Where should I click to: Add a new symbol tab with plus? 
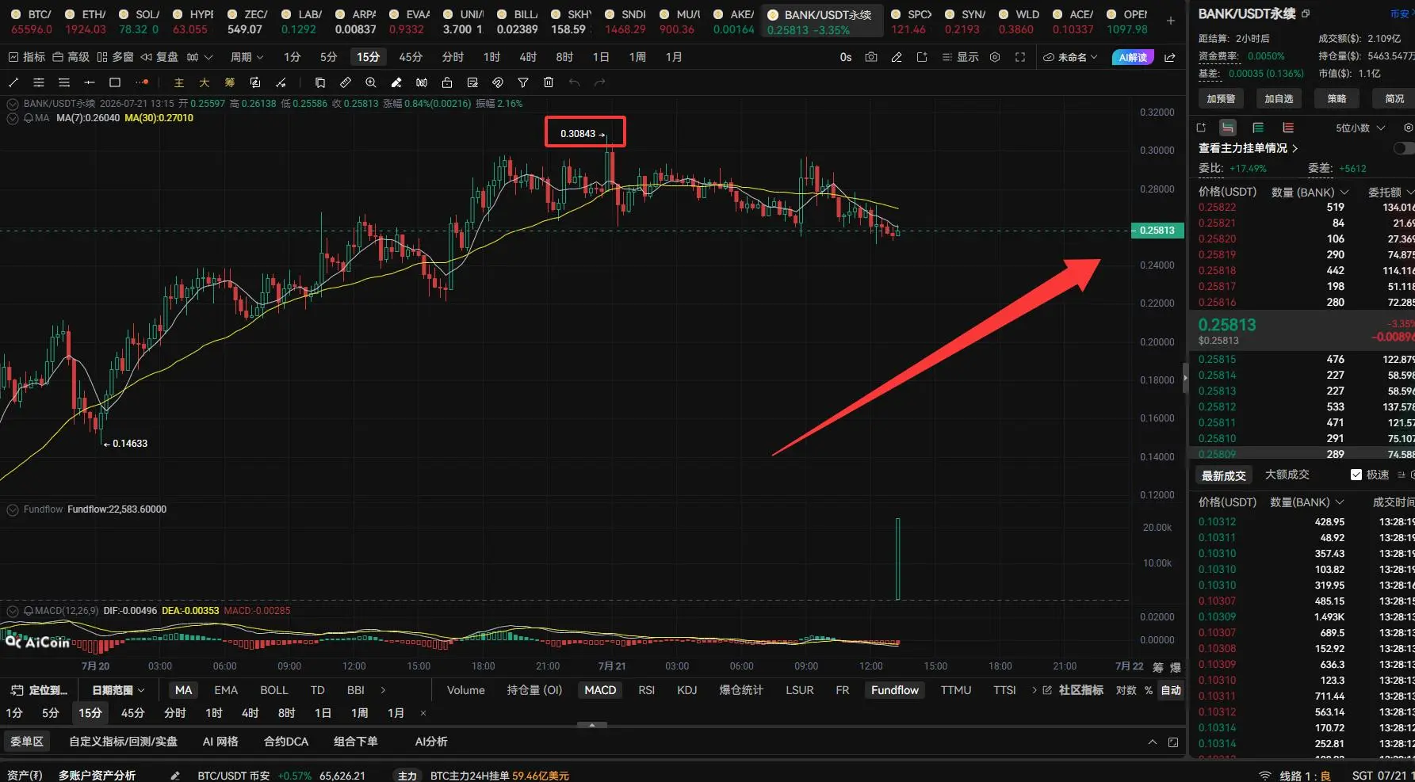pyautogui.click(x=1170, y=21)
